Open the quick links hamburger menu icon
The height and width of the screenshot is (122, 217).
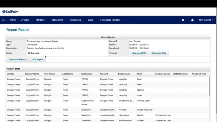click(x=4, y=20)
